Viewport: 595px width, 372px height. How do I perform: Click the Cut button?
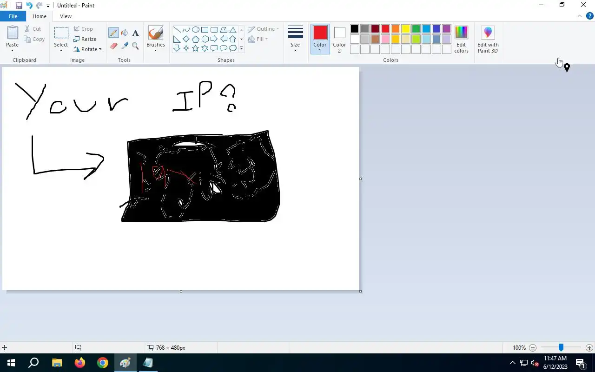[33, 29]
